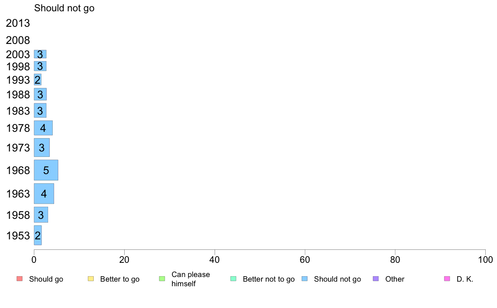Click the red Should go legend swatch
Image resolution: width=497 pixels, height=308 pixels.
(x=20, y=279)
